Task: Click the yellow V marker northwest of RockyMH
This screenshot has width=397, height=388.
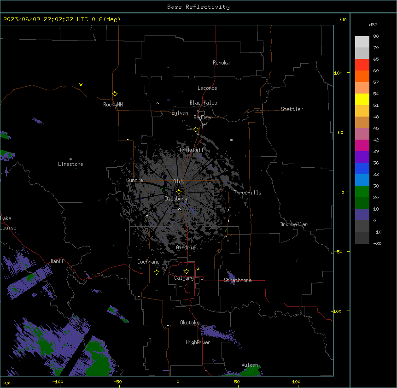Action: point(81,85)
